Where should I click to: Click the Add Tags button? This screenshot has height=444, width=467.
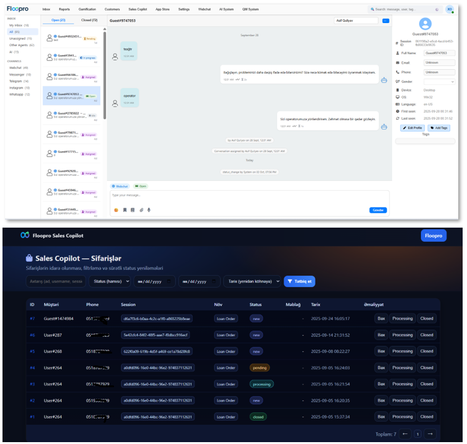tap(439, 128)
